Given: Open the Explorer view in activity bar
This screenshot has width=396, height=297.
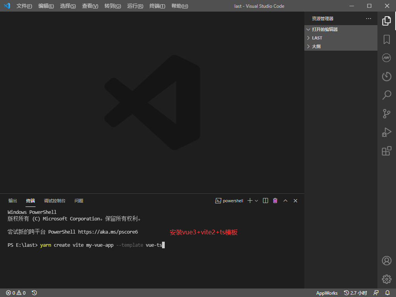Looking at the screenshot, I should (x=386, y=21).
